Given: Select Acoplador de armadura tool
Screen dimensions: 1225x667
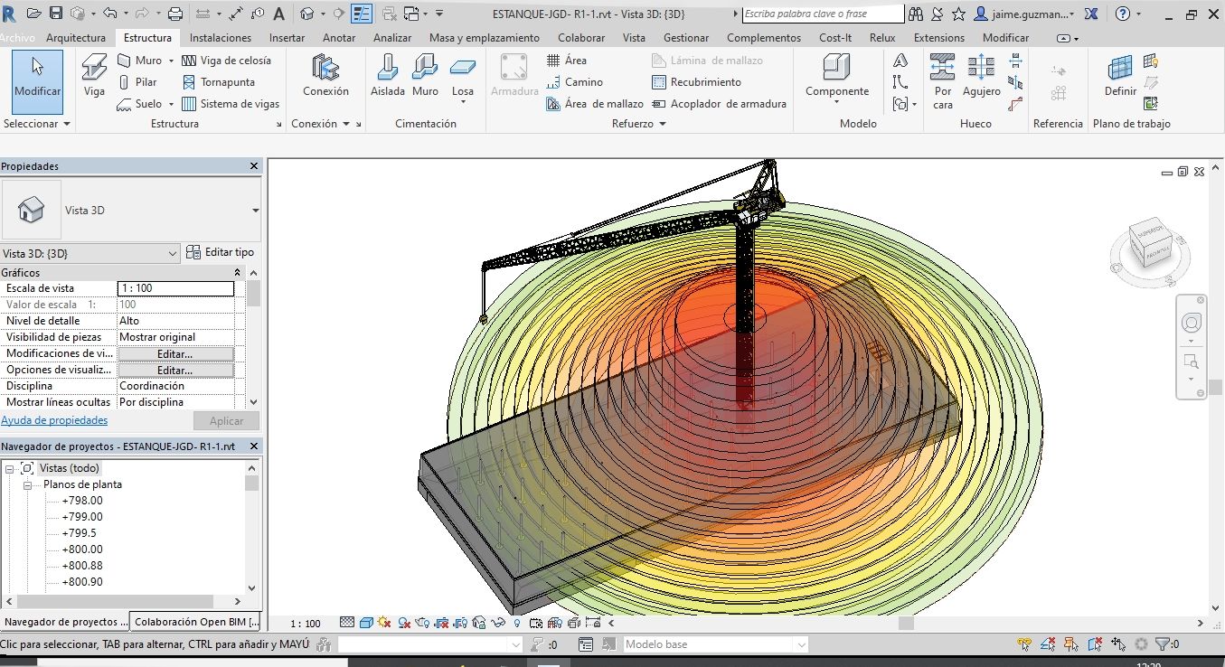Looking at the screenshot, I should tap(719, 104).
